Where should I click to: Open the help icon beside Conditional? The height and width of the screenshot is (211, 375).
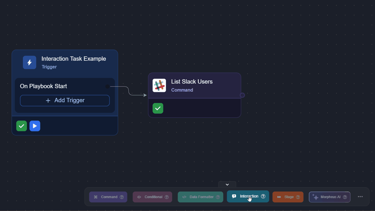click(167, 197)
